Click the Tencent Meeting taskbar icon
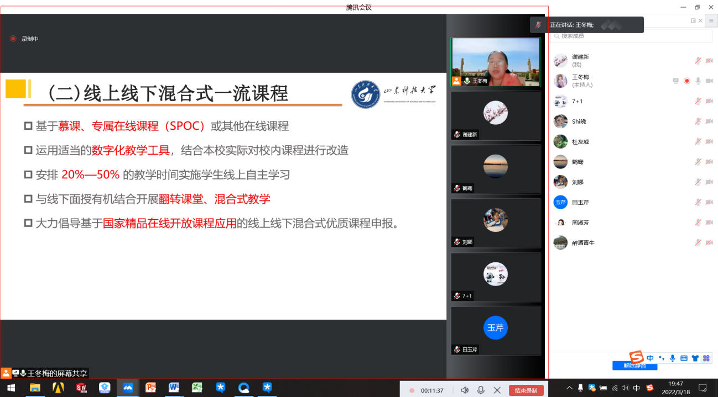The image size is (718, 397). point(127,388)
